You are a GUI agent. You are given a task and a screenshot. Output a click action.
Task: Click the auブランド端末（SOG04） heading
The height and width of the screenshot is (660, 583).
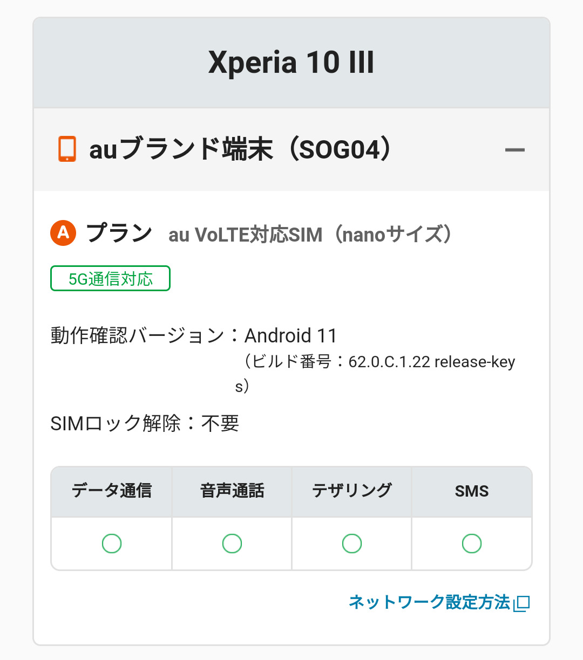click(x=241, y=149)
